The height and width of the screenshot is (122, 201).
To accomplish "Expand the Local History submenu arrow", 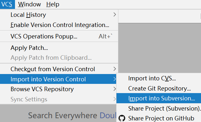I will 115,15.
